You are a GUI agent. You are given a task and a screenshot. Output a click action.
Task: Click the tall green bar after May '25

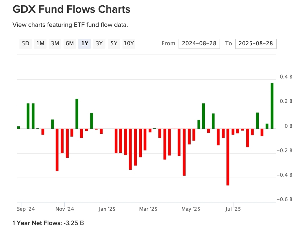[x=203, y=116]
